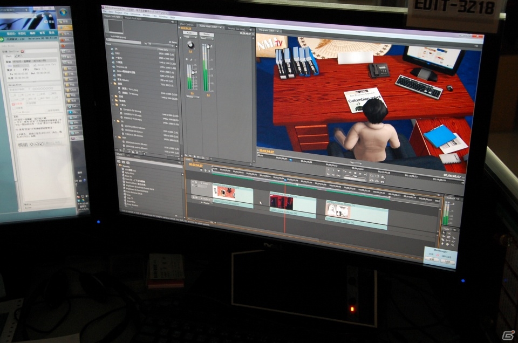
Task: Click left button in Messenger popup
Action: [x=432, y=259]
